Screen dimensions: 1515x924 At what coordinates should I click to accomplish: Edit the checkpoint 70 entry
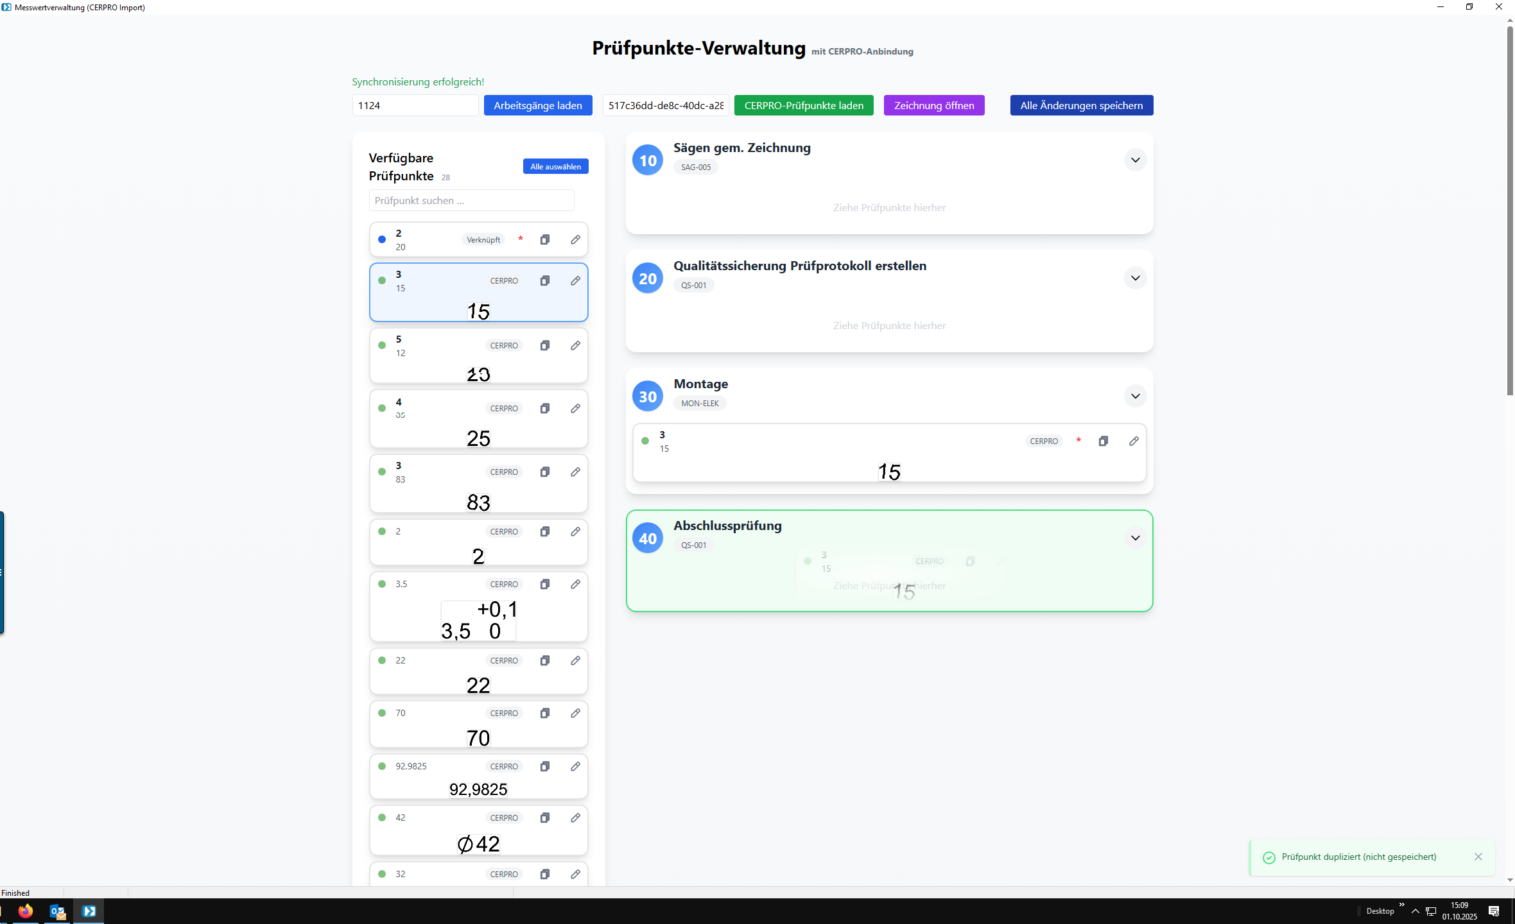[575, 713]
